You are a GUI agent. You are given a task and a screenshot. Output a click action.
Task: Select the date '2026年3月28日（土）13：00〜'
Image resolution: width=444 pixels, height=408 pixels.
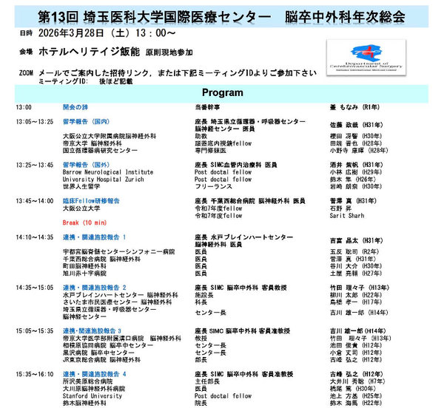point(107,33)
